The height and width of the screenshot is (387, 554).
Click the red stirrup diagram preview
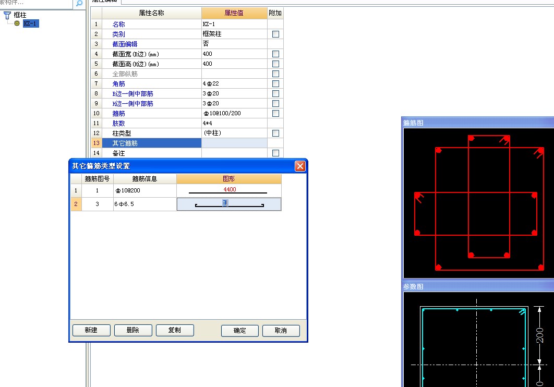[479, 203]
